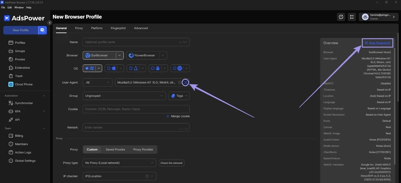Expand the Group dropdown showing Ungrouped
Image resolution: width=401 pixels, height=183 pixels.
coord(124,96)
